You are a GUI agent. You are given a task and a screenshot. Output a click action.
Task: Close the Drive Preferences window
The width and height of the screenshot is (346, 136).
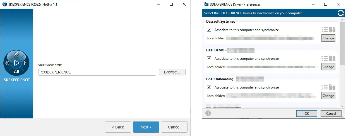pos(338,4)
